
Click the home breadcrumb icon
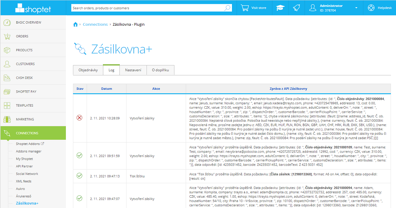(x=75, y=24)
